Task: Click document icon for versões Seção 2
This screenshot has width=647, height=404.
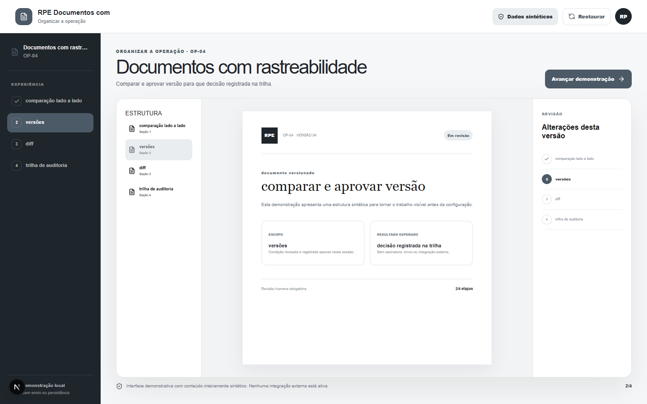Action: tap(132, 150)
